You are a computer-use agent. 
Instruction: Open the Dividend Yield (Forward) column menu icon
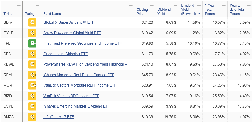tap(199, 4)
